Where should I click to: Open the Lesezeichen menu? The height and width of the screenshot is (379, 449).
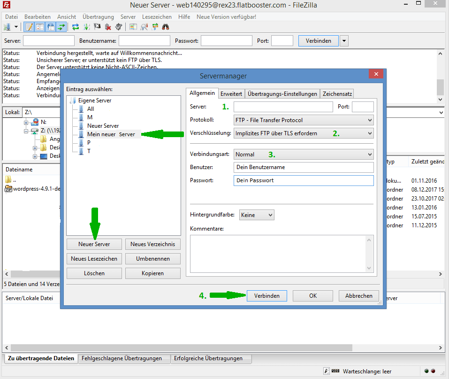[x=157, y=17]
